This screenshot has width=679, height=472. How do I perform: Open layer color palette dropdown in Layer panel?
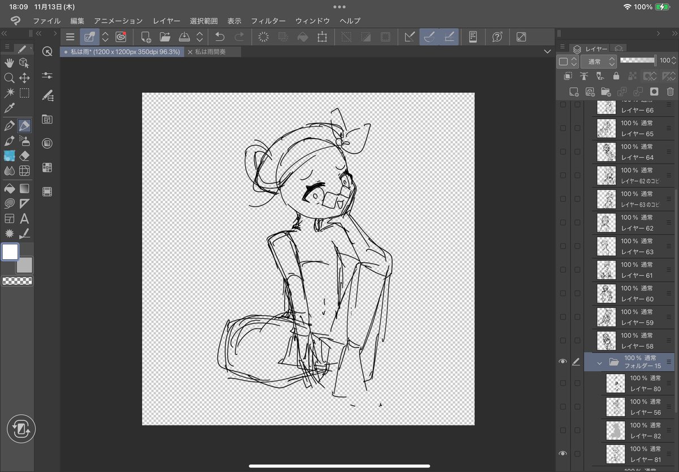568,61
